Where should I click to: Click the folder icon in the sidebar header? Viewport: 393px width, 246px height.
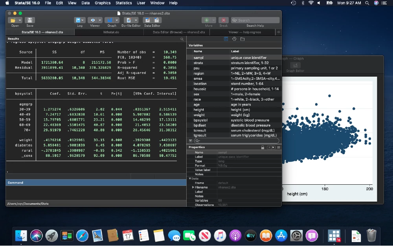(x=242, y=39)
